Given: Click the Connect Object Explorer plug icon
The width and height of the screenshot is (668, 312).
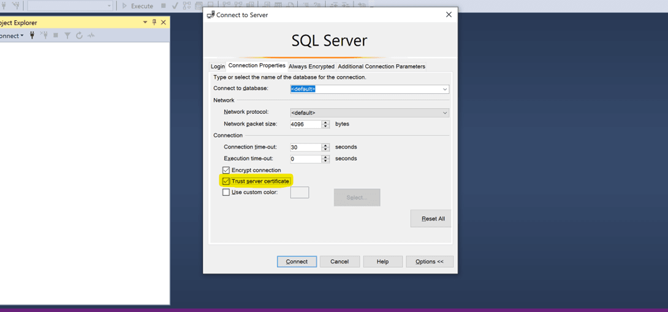Looking at the screenshot, I should point(32,36).
